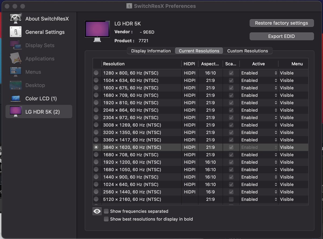
Task: Sort by Aspect column header
Action: [210, 64]
